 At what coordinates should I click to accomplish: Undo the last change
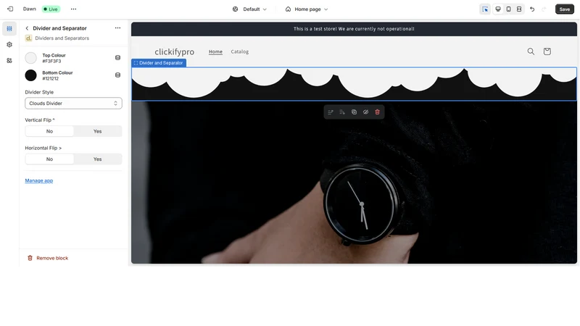pyautogui.click(x=532, y=9)
